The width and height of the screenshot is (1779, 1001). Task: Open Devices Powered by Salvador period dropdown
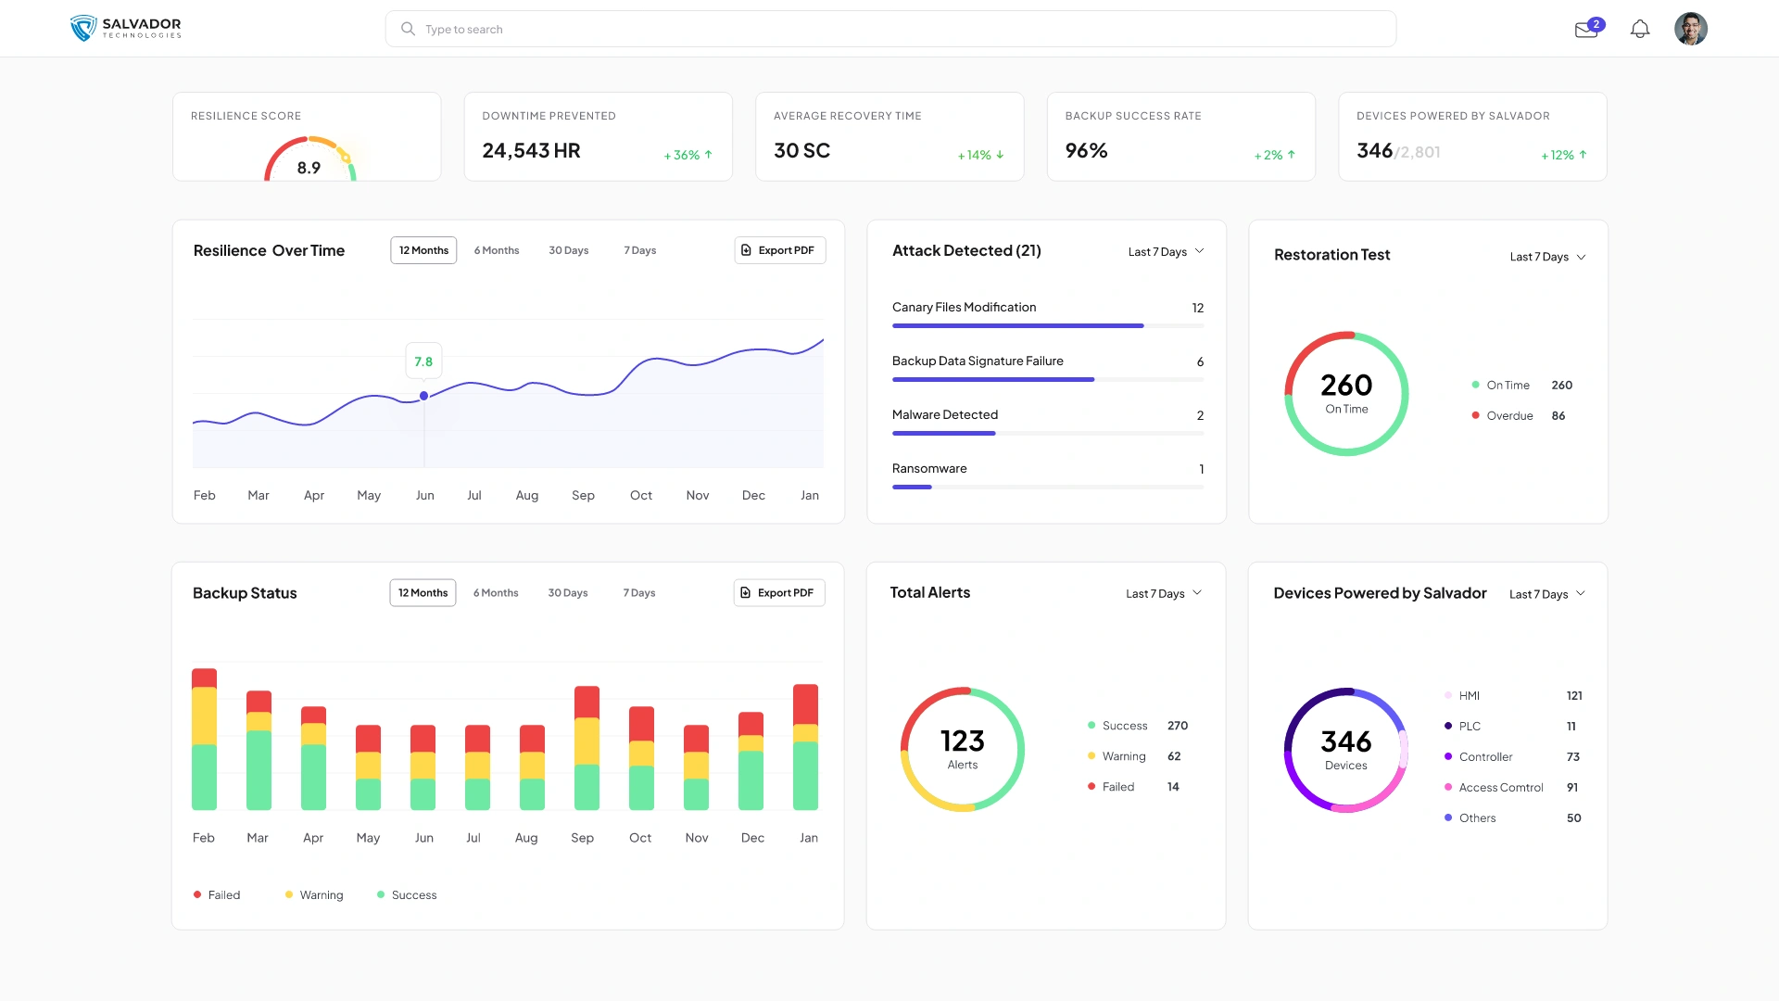coord(1547,594)
